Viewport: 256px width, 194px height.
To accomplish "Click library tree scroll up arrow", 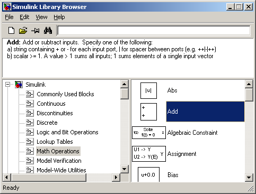I will pos(125,84).
